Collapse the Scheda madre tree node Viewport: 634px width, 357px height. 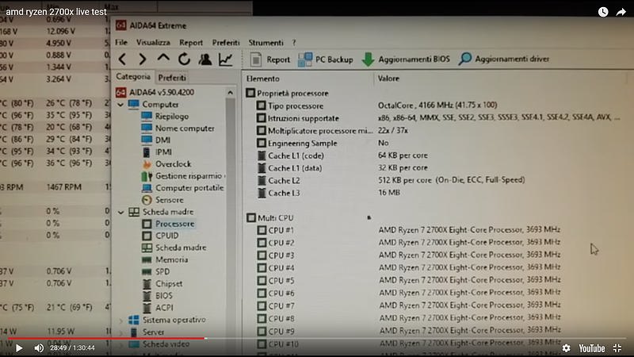tap(121, 212)
